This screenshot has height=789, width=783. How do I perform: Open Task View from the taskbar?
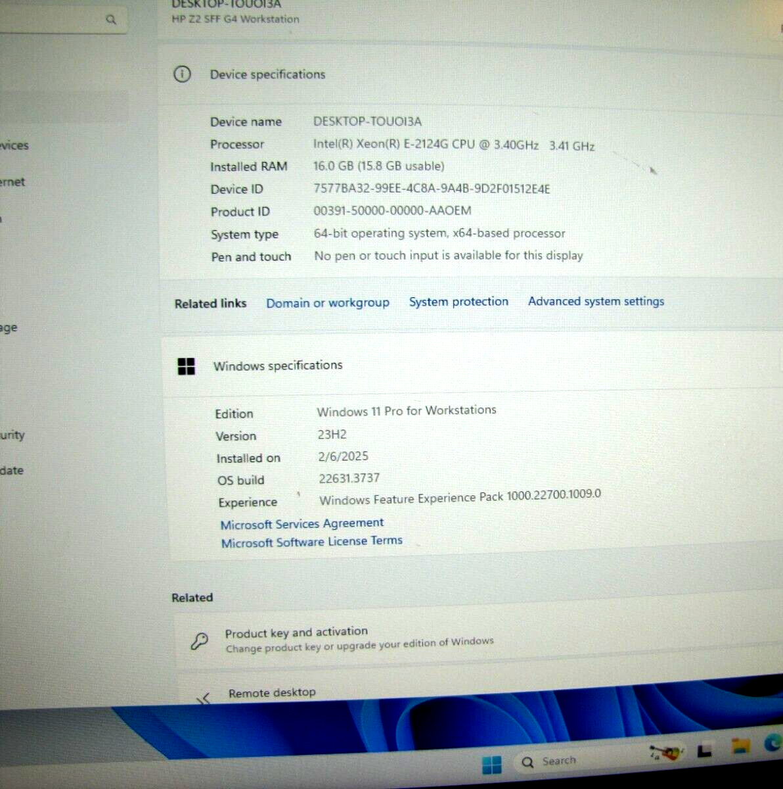pyautogui.click(x=704, y=750)
